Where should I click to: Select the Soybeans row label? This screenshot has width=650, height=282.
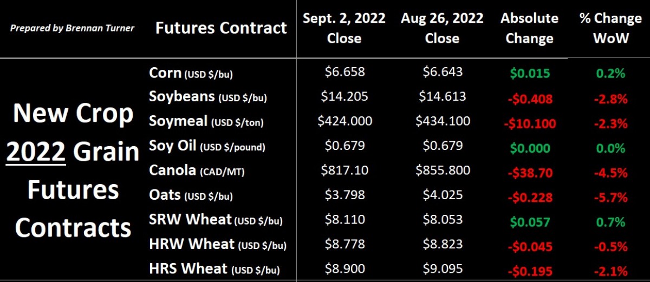click(x=208, y=97)
